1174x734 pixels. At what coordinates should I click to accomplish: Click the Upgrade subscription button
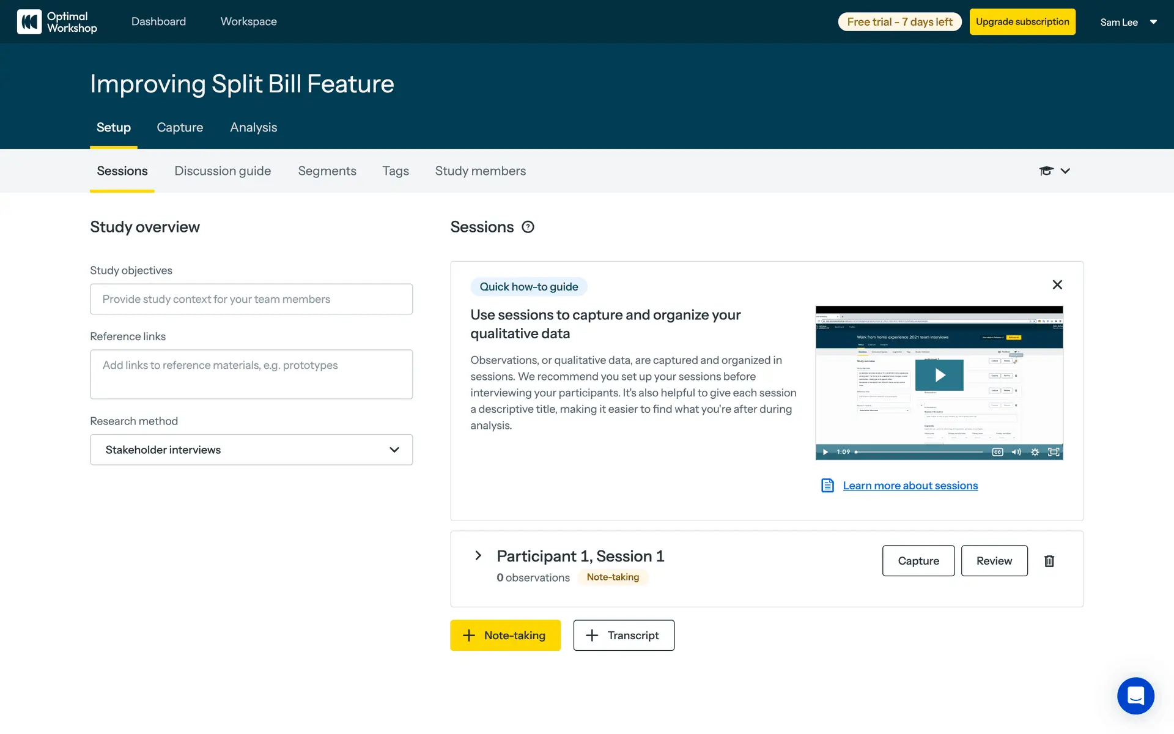pos(1022,22)
